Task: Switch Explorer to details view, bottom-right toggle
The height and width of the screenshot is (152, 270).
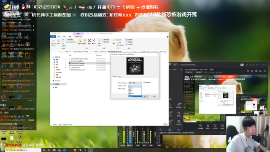Action: click(165, 124)
